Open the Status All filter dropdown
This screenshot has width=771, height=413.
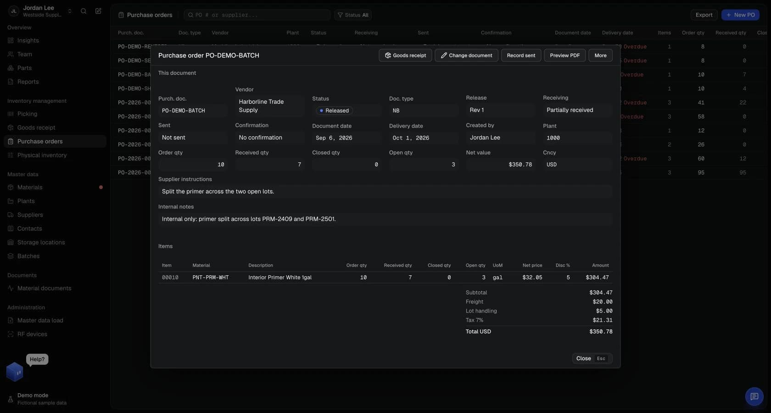(x=353, y=15)
